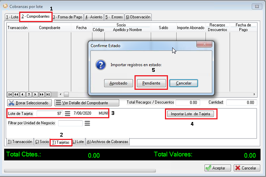The height and width of the screenshot is (177, 266).
Task: Click Aceptar with green checkmark
Action: (218, 168)
